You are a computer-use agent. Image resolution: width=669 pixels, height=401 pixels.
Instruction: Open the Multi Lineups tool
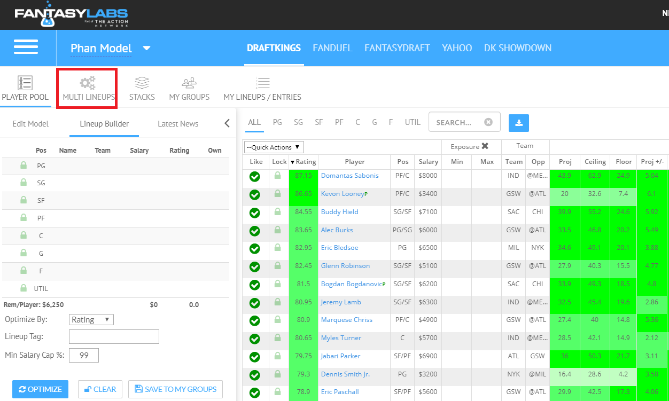[x=89, y=89]
